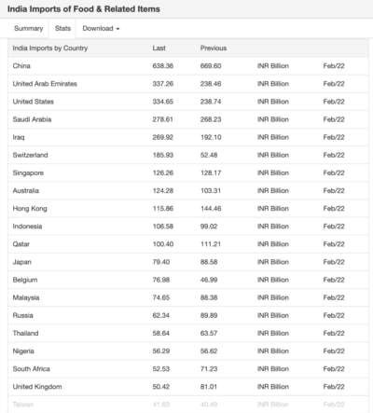Open the China country link
The image size is (373, 413).
click(x=21, y=66)
